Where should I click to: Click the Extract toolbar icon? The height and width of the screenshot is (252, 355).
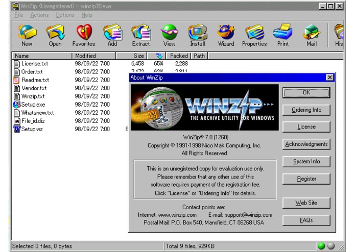[x=141, y=32]
